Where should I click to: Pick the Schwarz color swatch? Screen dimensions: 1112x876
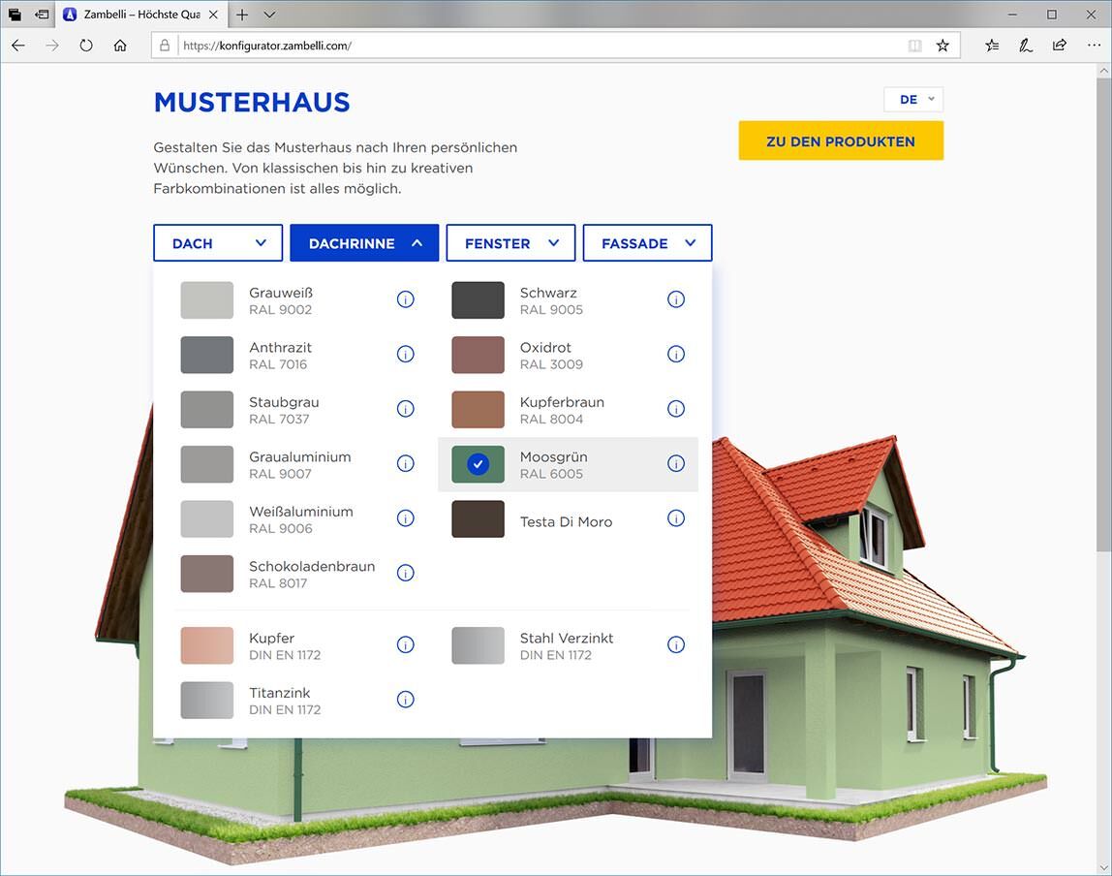[478, 300]
